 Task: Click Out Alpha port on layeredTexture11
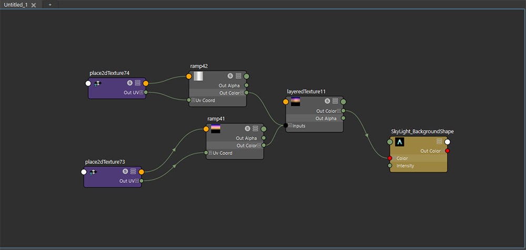coord(343,118)
